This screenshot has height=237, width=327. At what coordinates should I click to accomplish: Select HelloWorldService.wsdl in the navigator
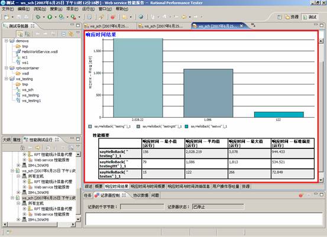(40, 51)
